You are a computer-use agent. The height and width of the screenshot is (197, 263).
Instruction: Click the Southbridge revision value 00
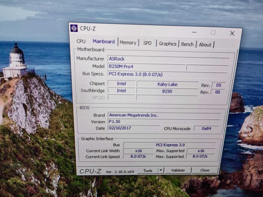point(218,92)
